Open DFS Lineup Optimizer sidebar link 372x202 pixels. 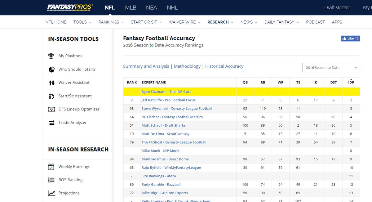click(79, 109)
